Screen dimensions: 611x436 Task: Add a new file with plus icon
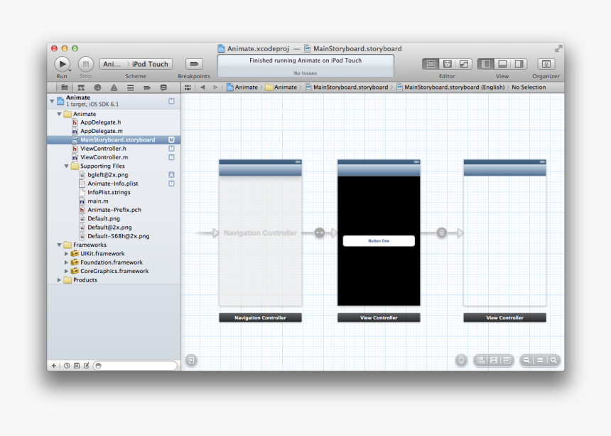pos(54,366)
